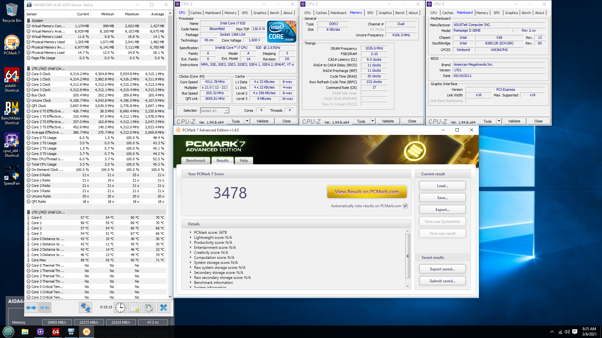602x338 pixels.
Task: Click Export... button in PCMark 7
Action: point(442,210)
